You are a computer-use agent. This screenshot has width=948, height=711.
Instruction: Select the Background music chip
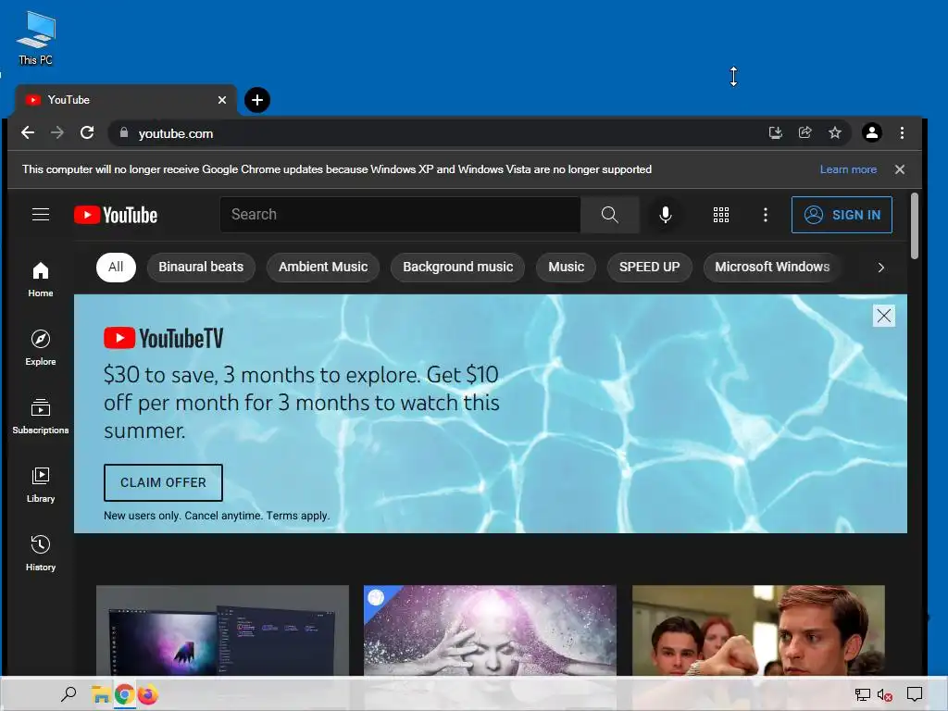(457, 268)
